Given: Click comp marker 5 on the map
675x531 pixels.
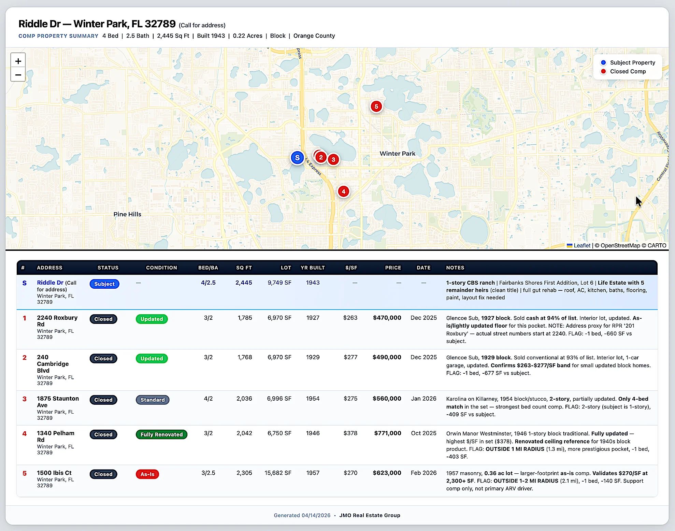Looking at the screenshot, I should (376, 106).
